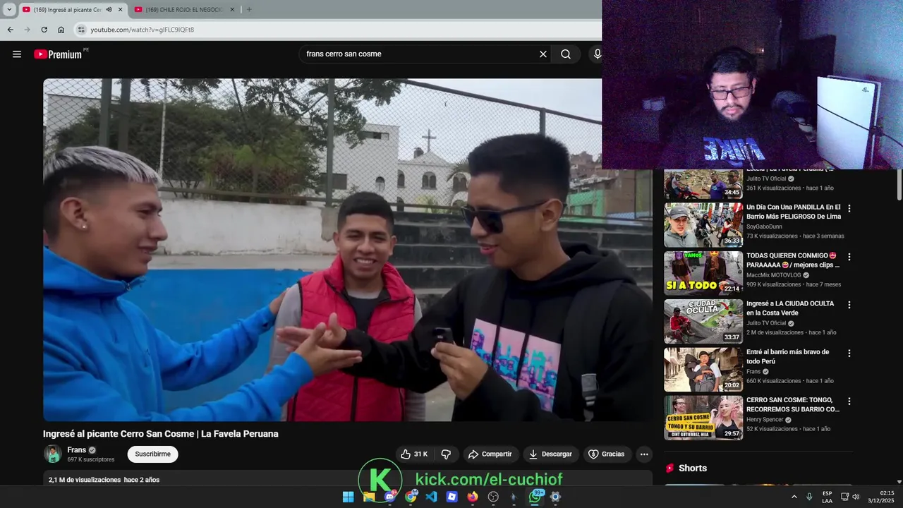The height and width of the screenshot is (508, 903).
Task: Open 'Entré al barrio más bravo' title
Action: 788,356
